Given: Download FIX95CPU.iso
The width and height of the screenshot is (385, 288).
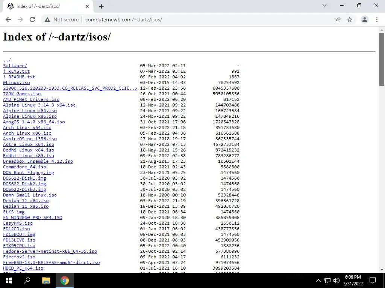Looking at the screenshot, I should 19,246.
